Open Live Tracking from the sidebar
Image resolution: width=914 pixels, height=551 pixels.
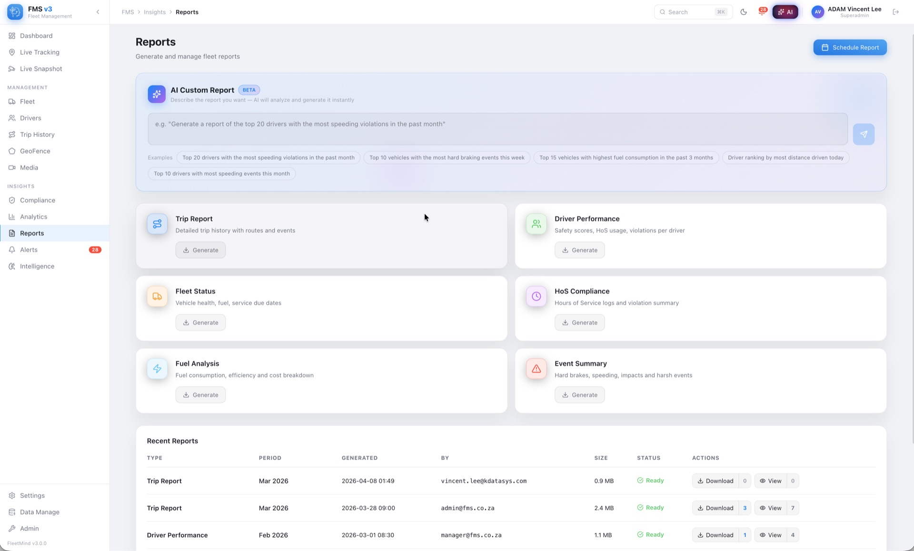pos(39,52)
